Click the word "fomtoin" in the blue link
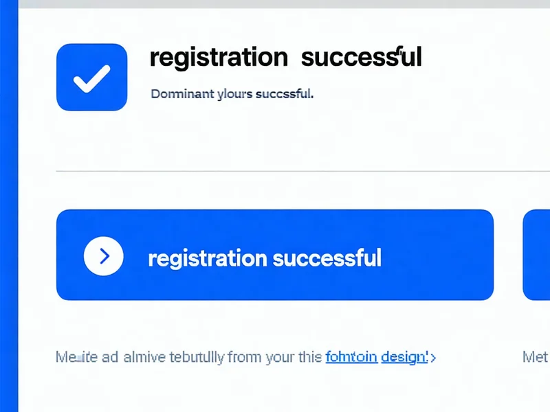This screenshot has width=550, height=412. coord(351,357)
